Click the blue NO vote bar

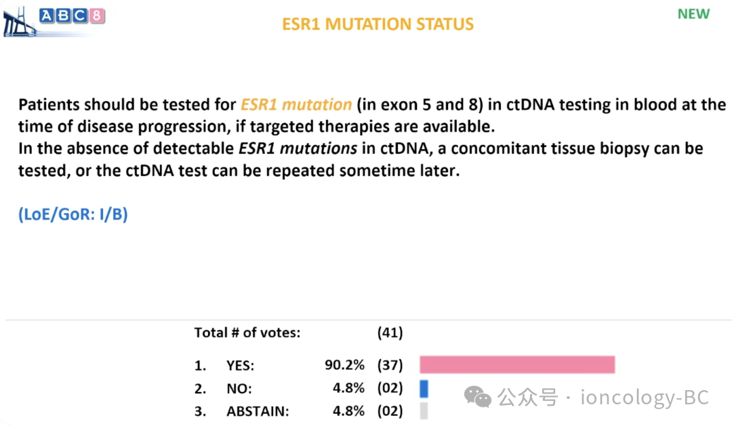pos(424,388)
